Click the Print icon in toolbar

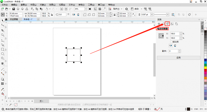tap(27, 9)
